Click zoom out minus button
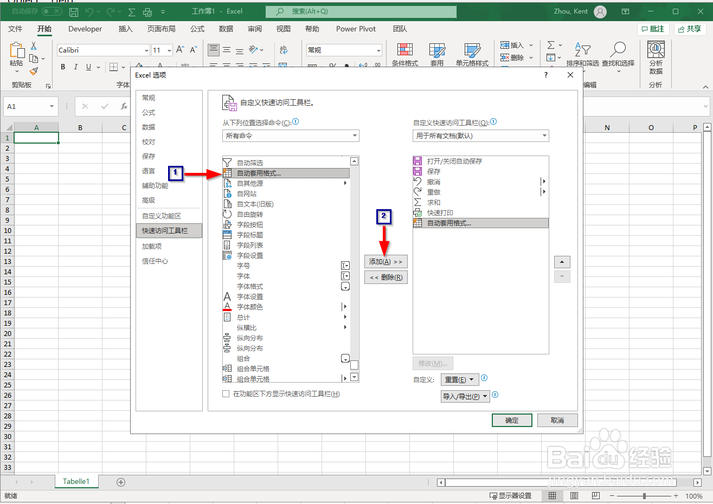 click(612, 496)
